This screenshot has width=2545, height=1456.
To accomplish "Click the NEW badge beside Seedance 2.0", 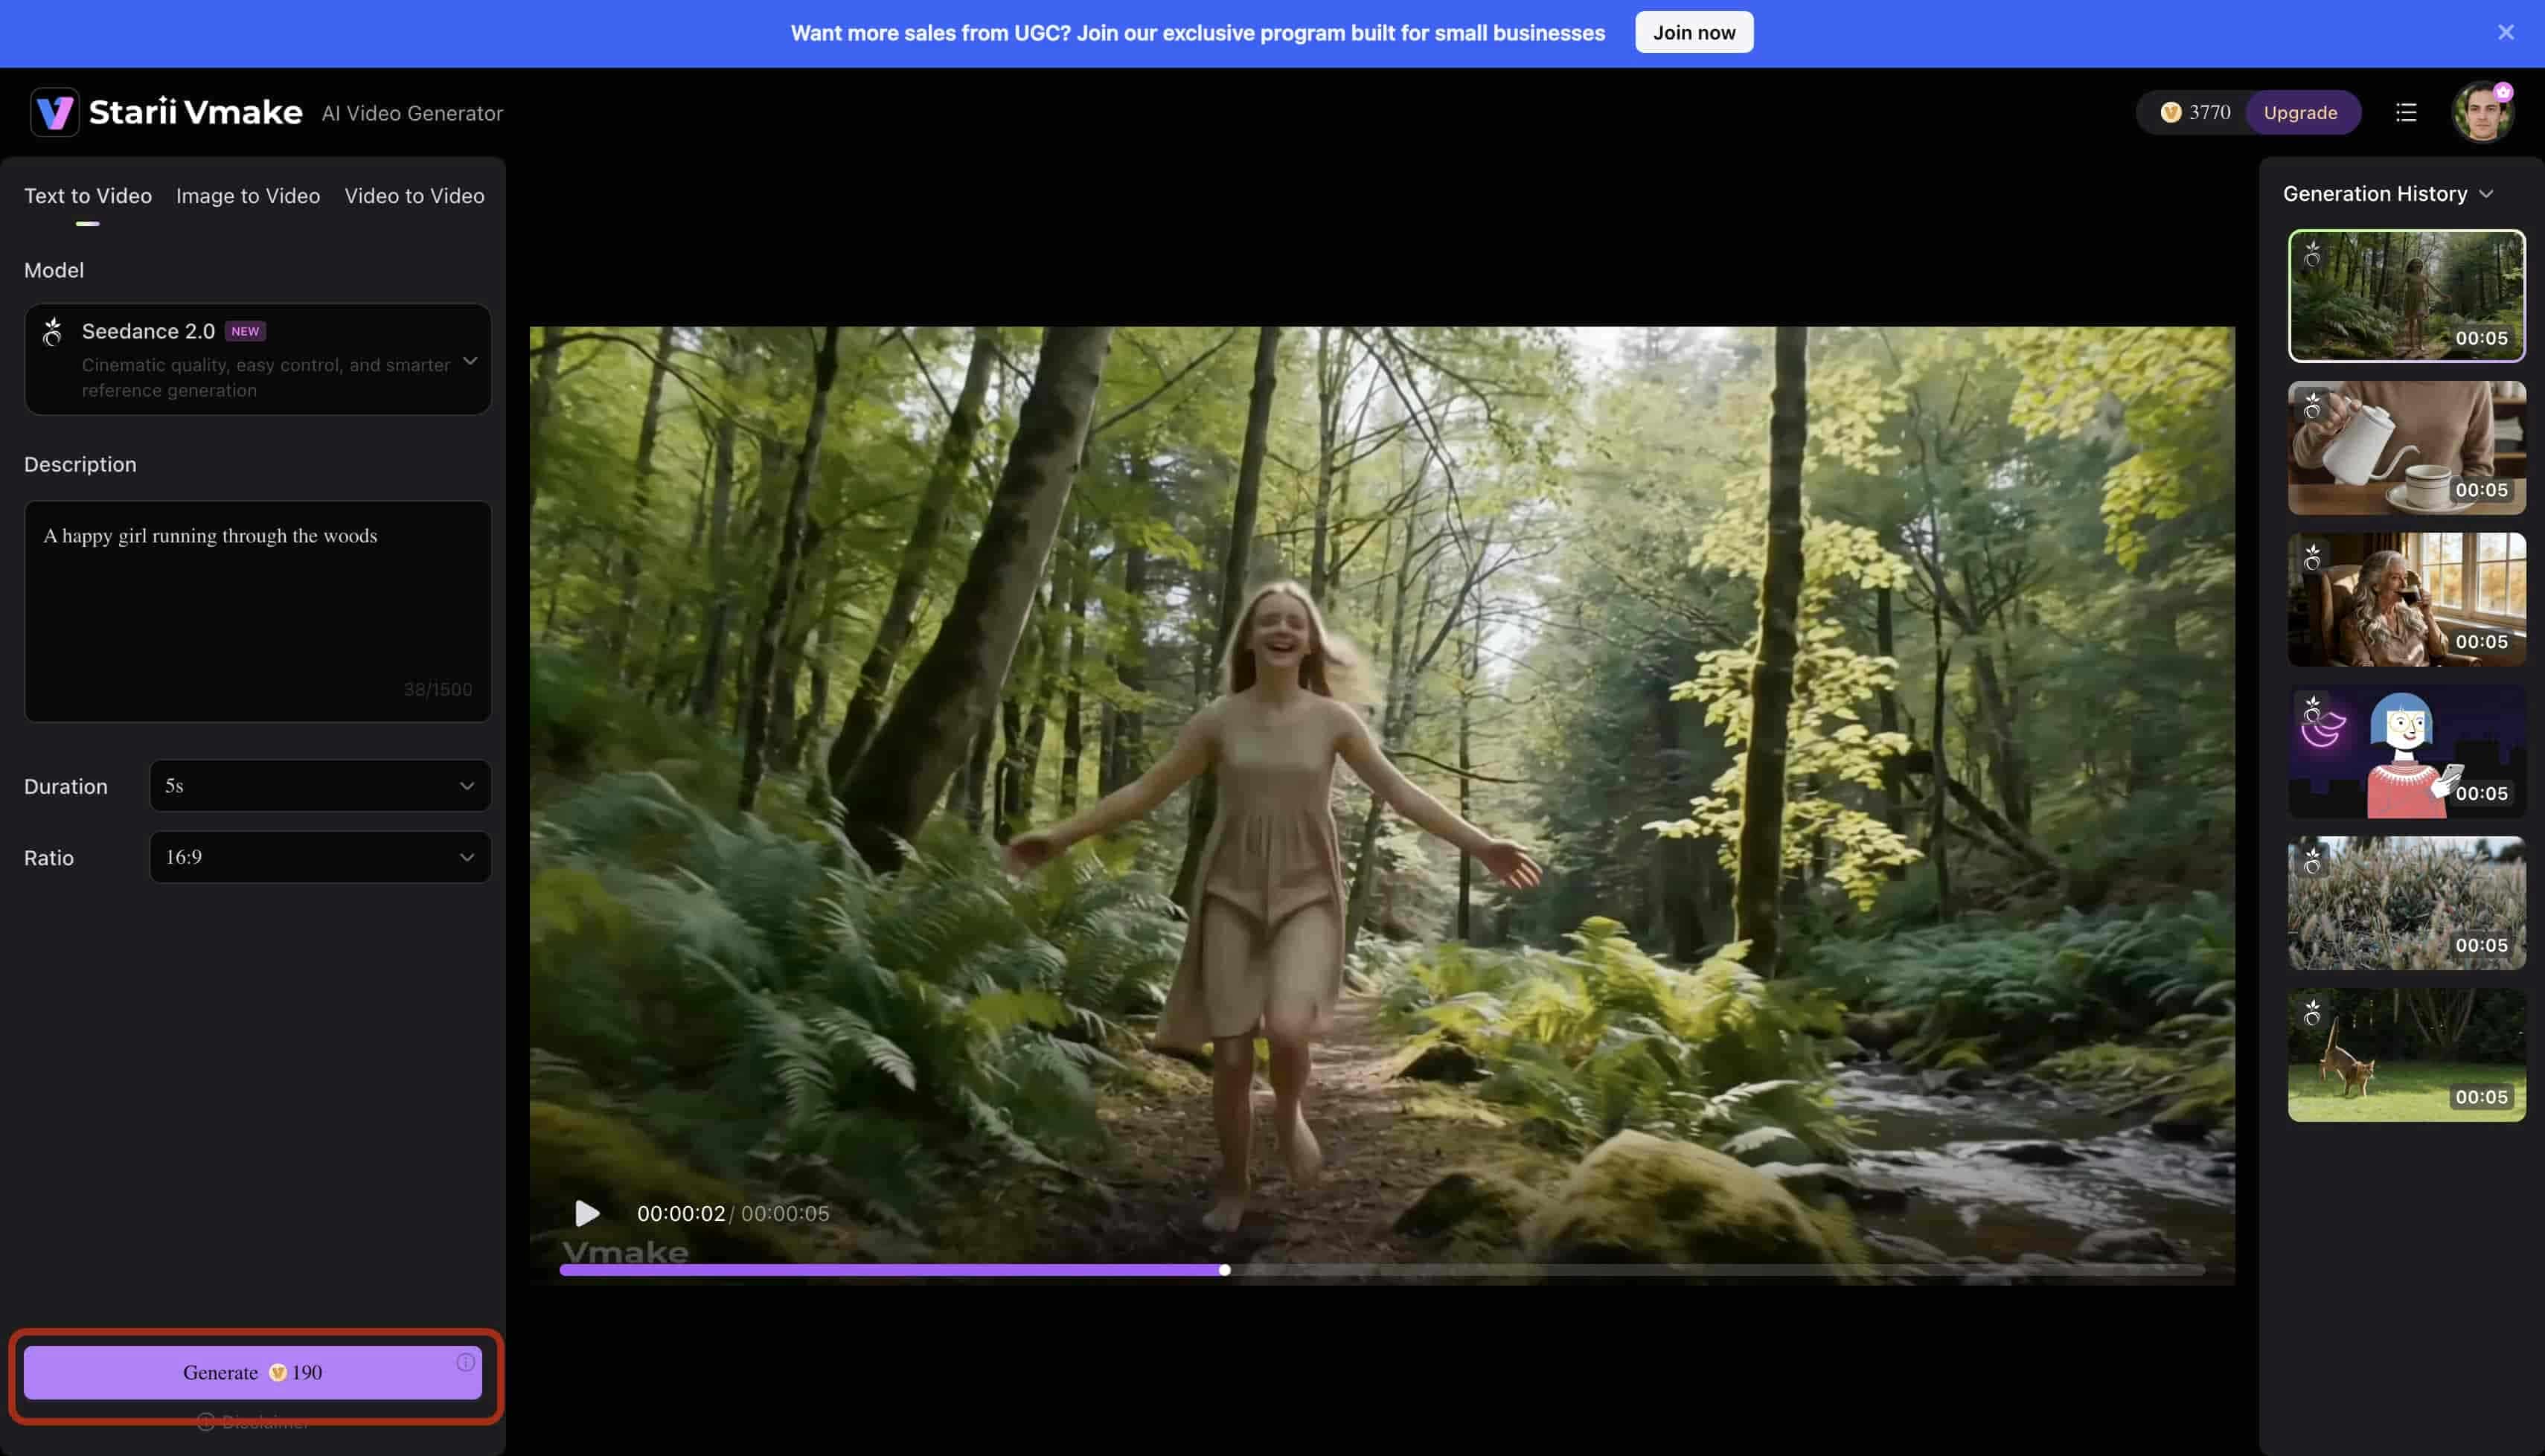I will point(245,331).
